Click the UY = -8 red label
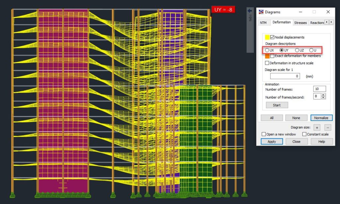340x204 pixels. [223, 10]
